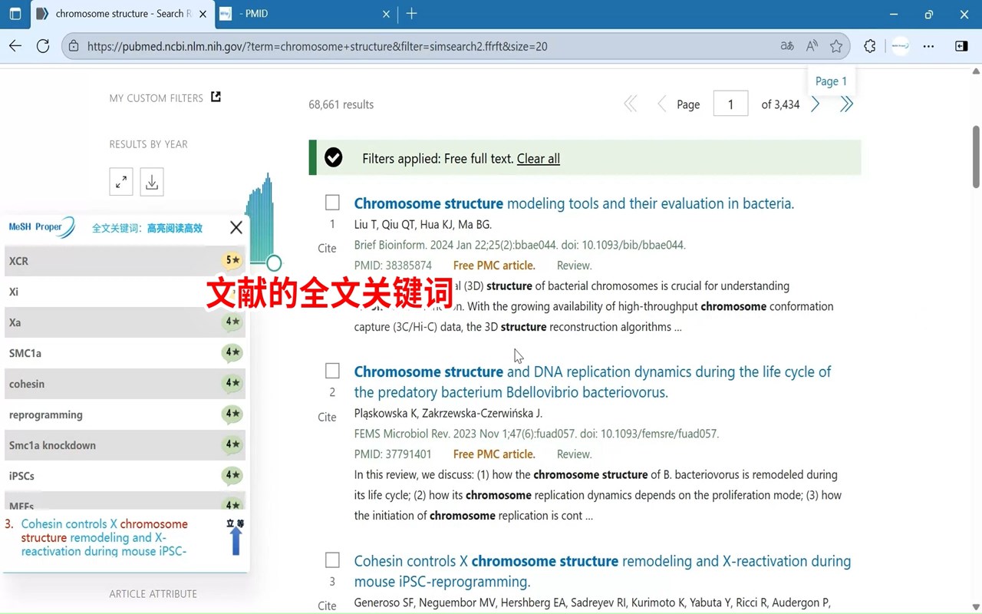The width and height of the screenshot is (982, 614).
Task: Select the SMC1a keyword row
Action: [125, 353]
